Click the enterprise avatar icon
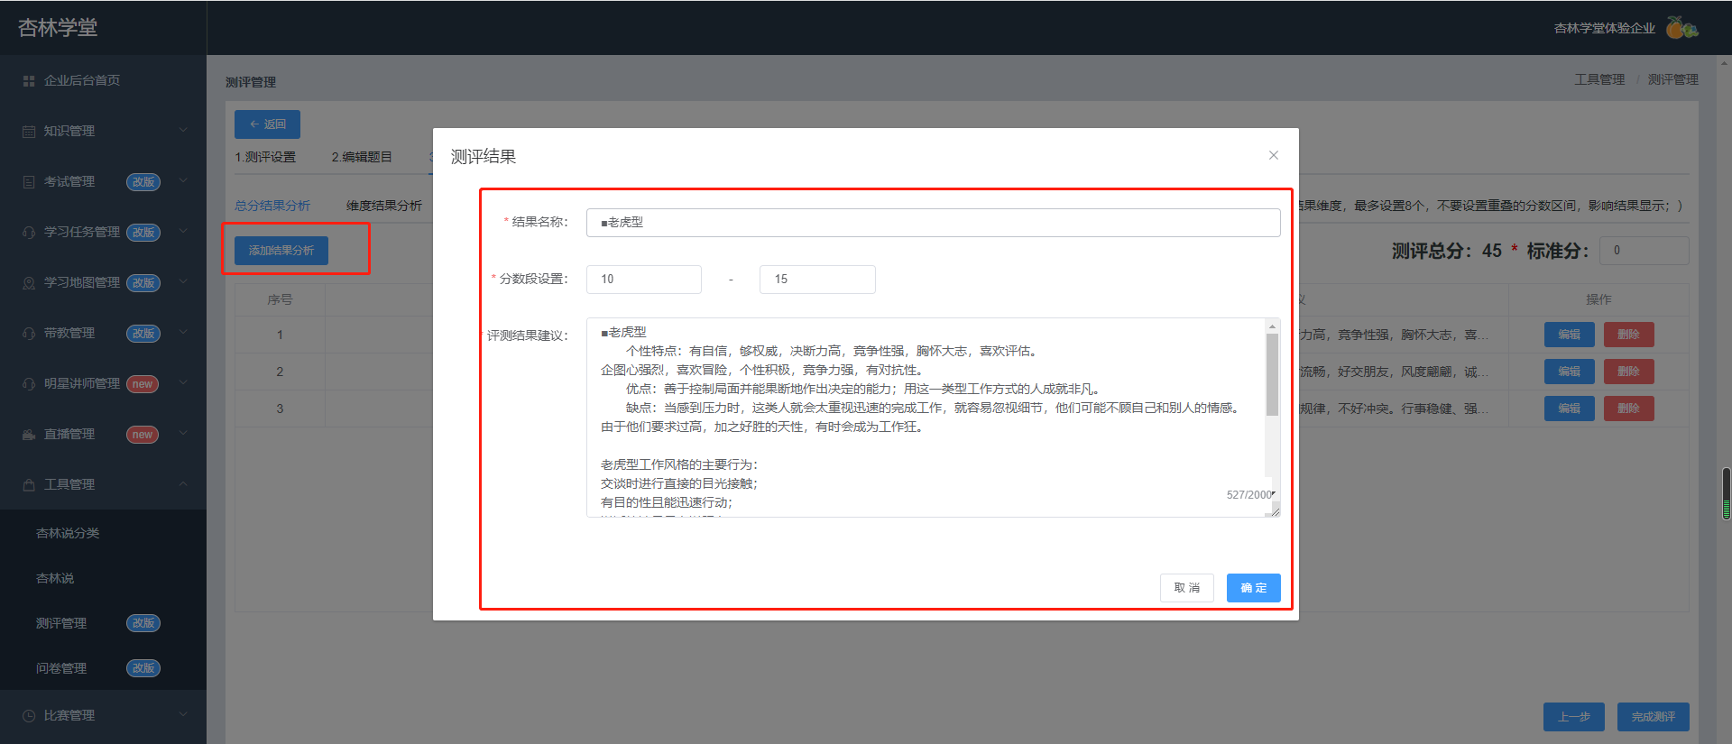This screenshot has height=744, width=1732. 1681,28
